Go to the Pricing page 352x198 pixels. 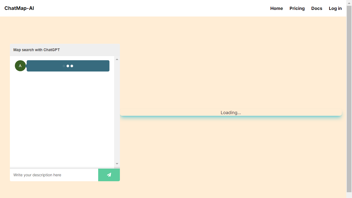point(297,8)
